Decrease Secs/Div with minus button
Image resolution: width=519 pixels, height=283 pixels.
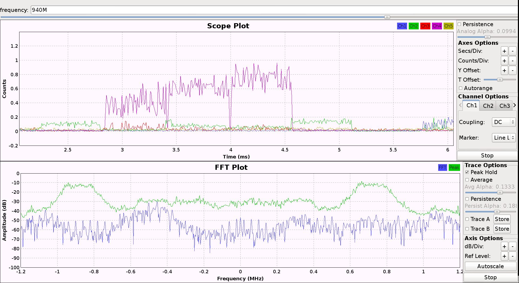pyautogui.click(x=513, y=51)
